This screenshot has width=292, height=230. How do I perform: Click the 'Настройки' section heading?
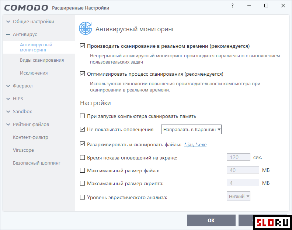point(95,103)
